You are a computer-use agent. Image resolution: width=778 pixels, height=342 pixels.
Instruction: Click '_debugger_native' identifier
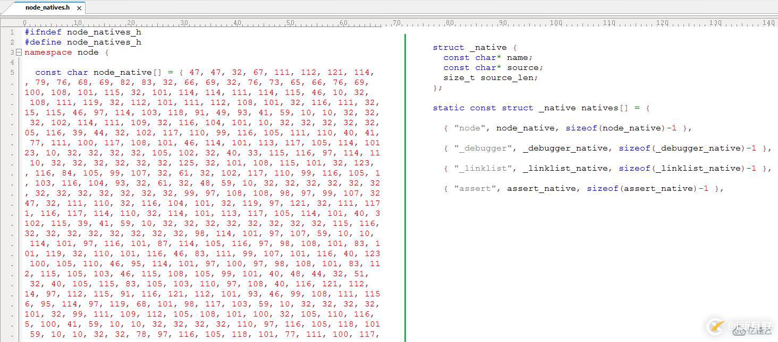coord(565,148)
